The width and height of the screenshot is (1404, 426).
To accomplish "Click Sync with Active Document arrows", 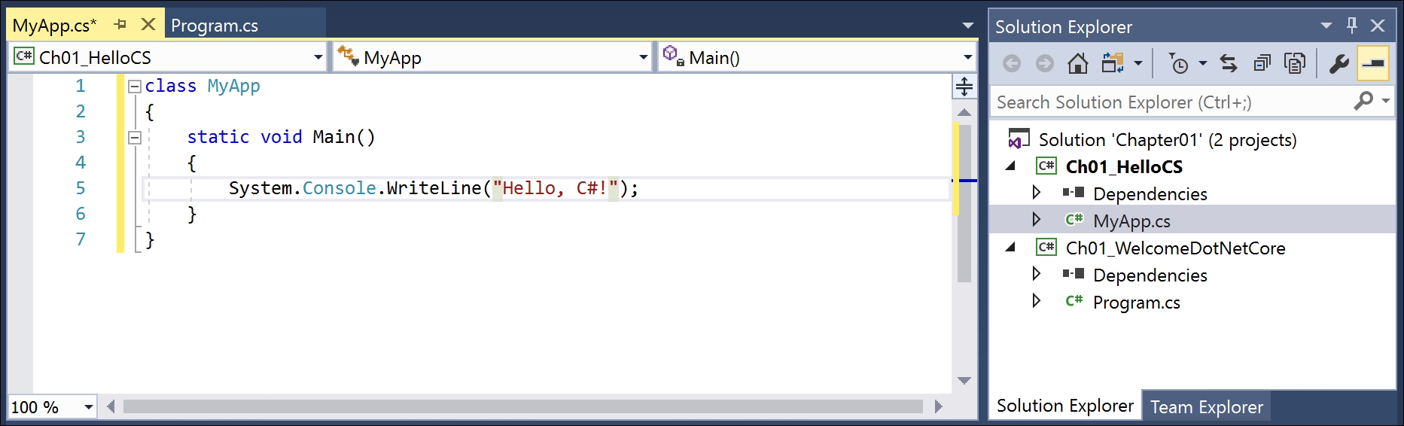I will (x=1229, y=64).
